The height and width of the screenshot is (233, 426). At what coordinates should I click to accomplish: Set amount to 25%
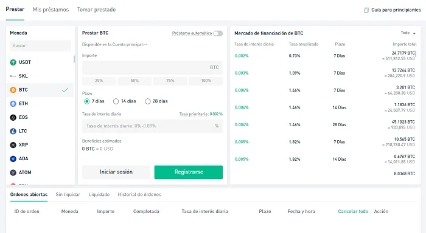coord(99,81)
